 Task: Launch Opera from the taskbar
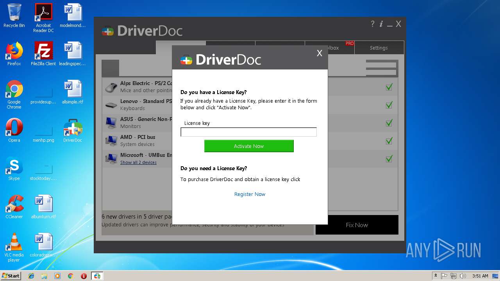pyautogui.click(x=84, y=276)
